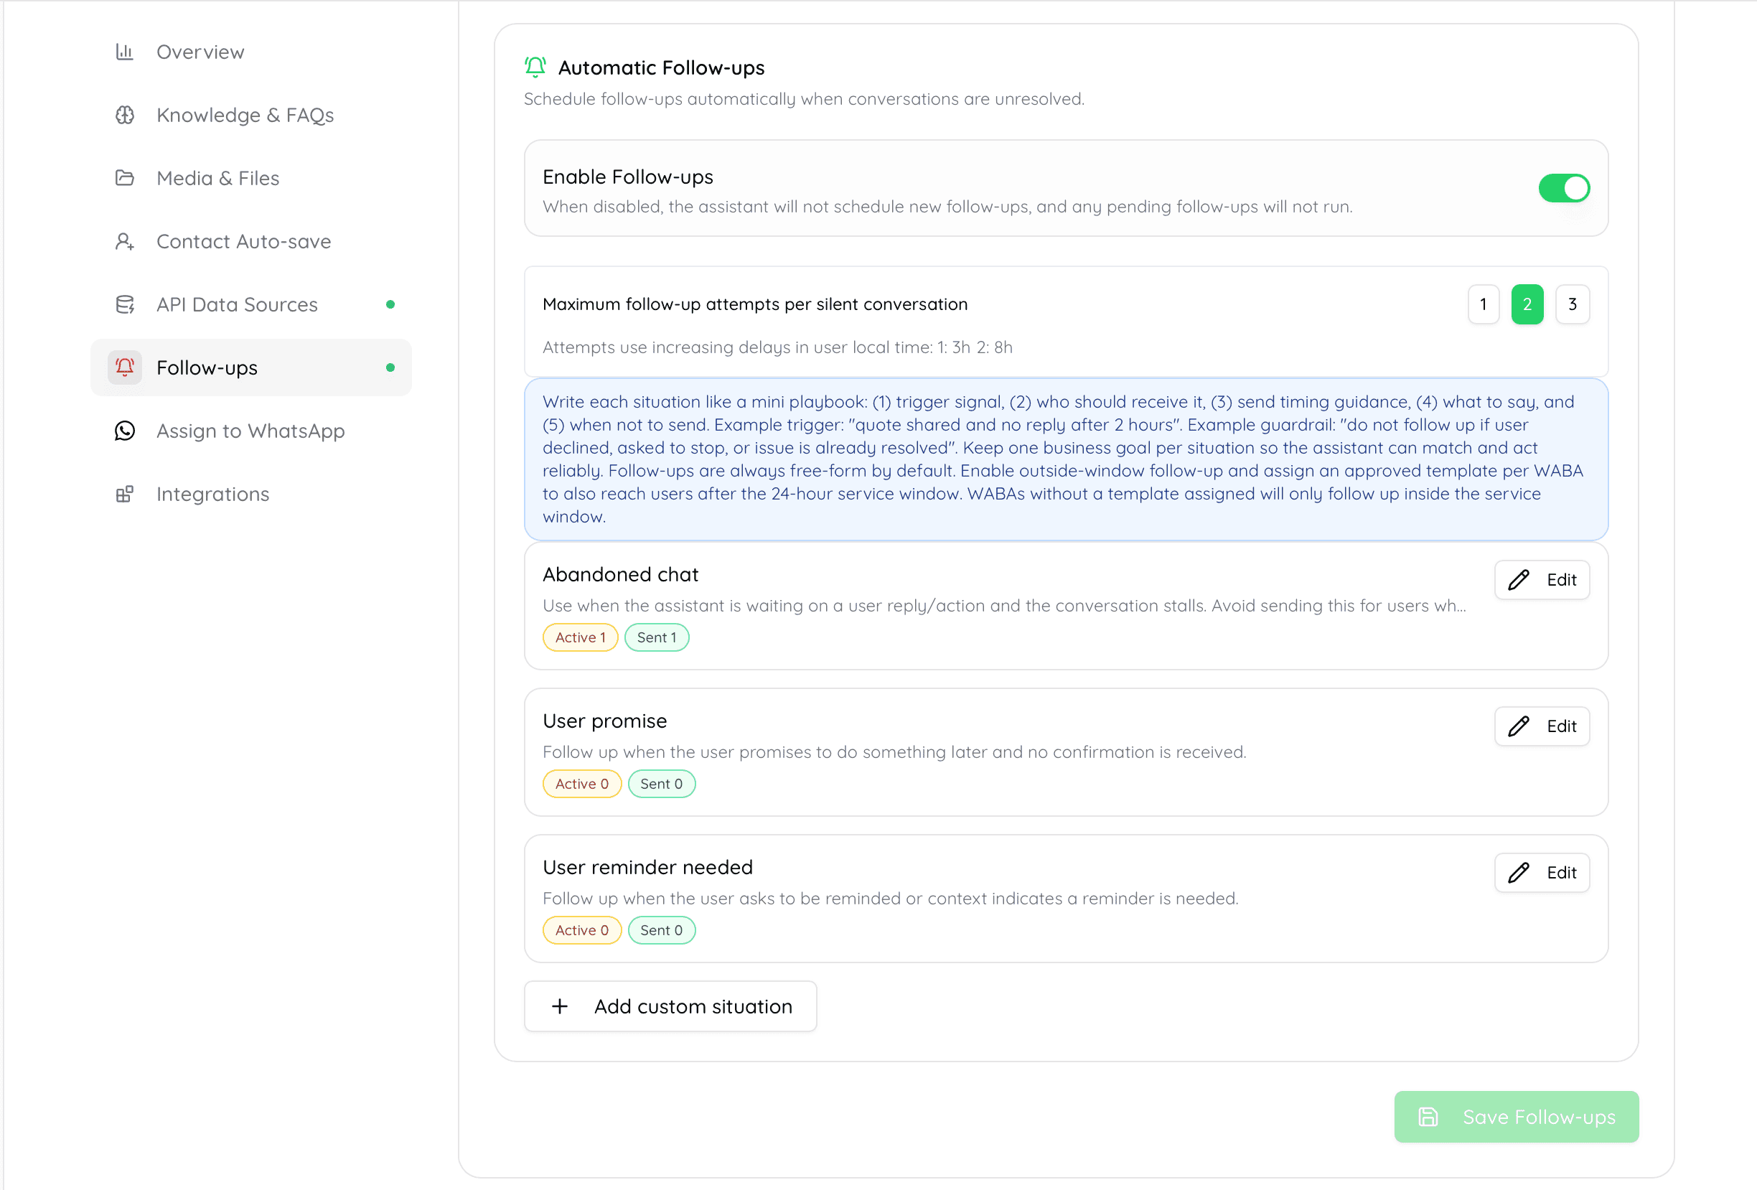The image size is (1757, 1190).
Task: Click the Follow-ups red bell icon
Action: (125, 367)
